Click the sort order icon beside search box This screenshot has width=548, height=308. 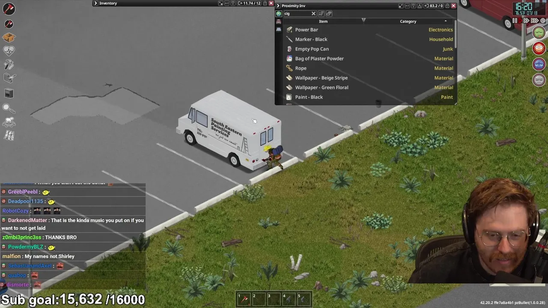click(x=321, y=14)
